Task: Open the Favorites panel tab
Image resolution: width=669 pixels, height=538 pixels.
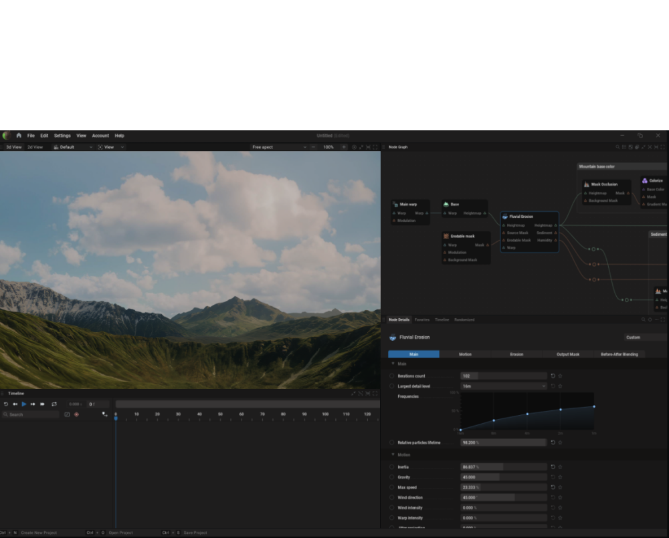Action: (x=422, y=319)
